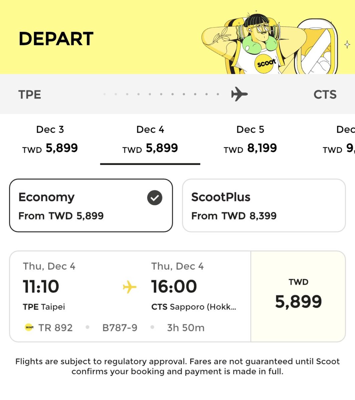The image size is (355, 400).
Task: Open the TR 892 flight details
Action: tap(130, 296)
